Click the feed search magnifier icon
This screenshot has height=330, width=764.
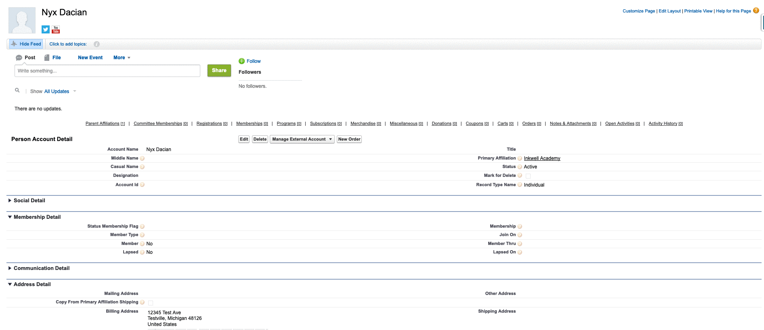[17, 90]
